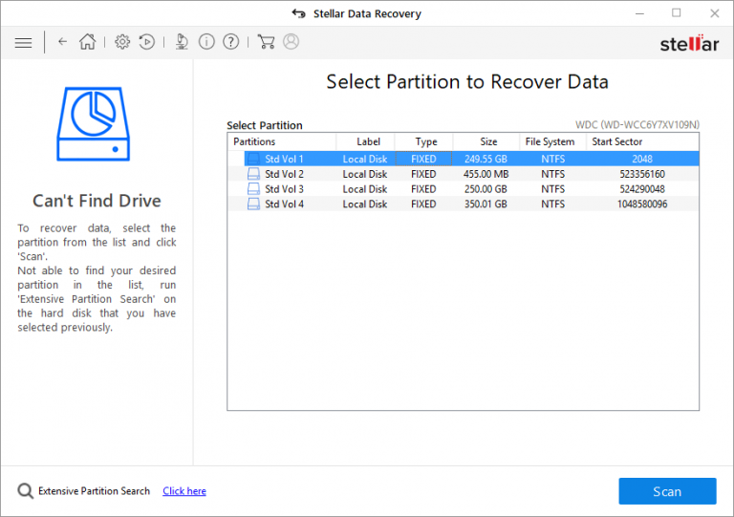The height and width of the screenshot is (517, 734).
Task: Select the Std Vol 4 partition row
Action: coord(464,204)
